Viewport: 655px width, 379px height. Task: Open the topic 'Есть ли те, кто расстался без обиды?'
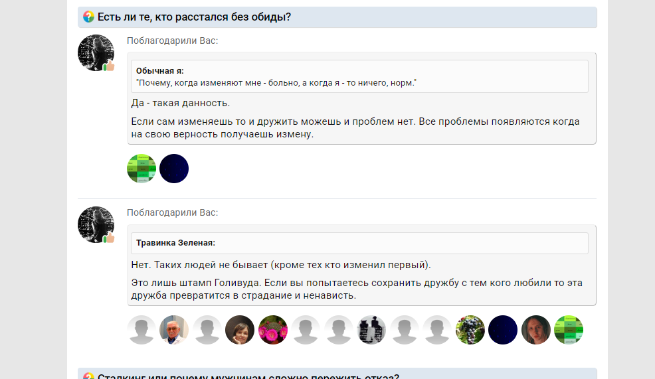point(194,17)
